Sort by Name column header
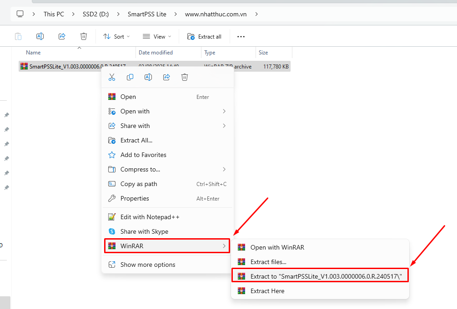This screenshot has width=457, height=309. coord(33,53)
